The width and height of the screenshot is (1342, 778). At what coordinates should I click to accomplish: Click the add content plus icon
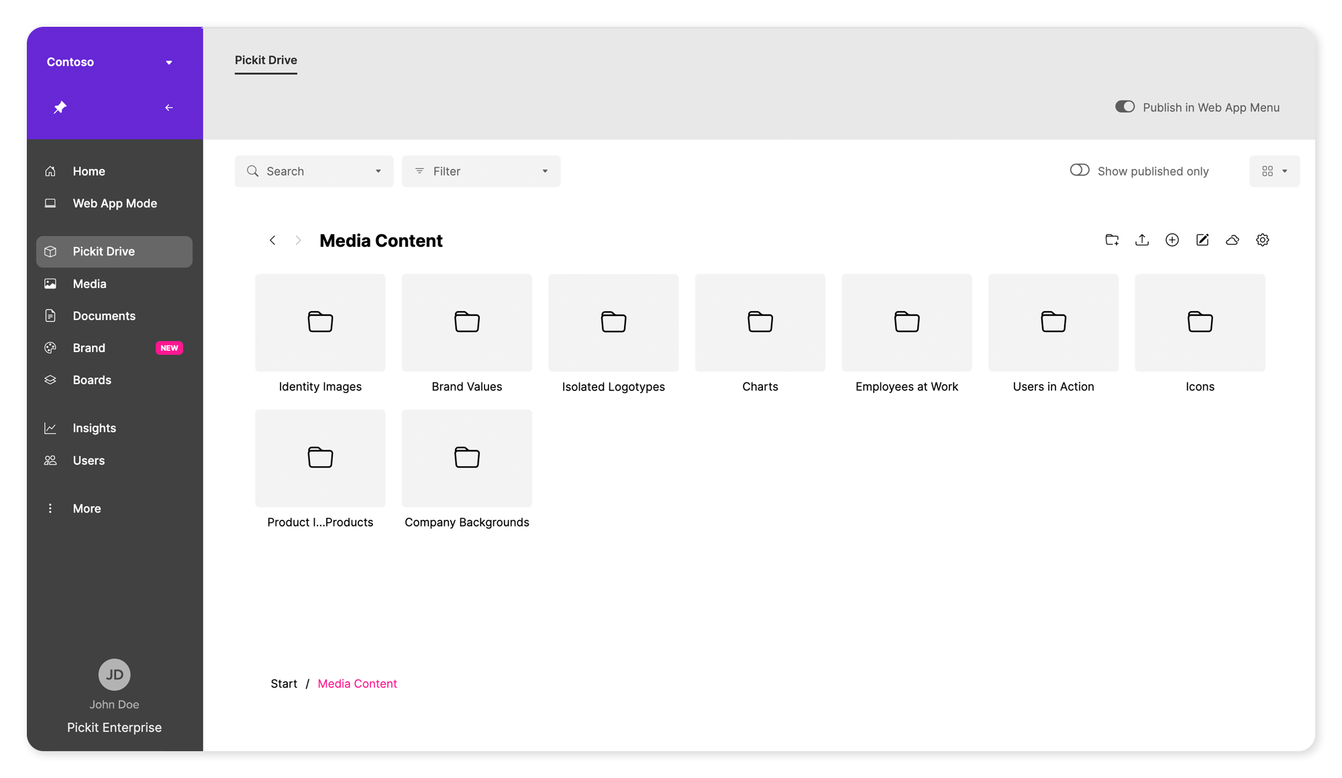1172,239
